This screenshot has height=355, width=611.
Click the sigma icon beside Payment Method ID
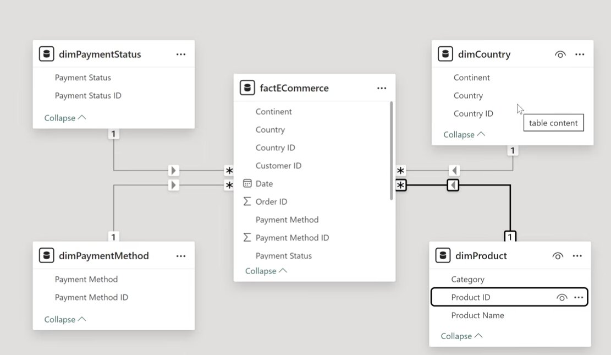247,237
